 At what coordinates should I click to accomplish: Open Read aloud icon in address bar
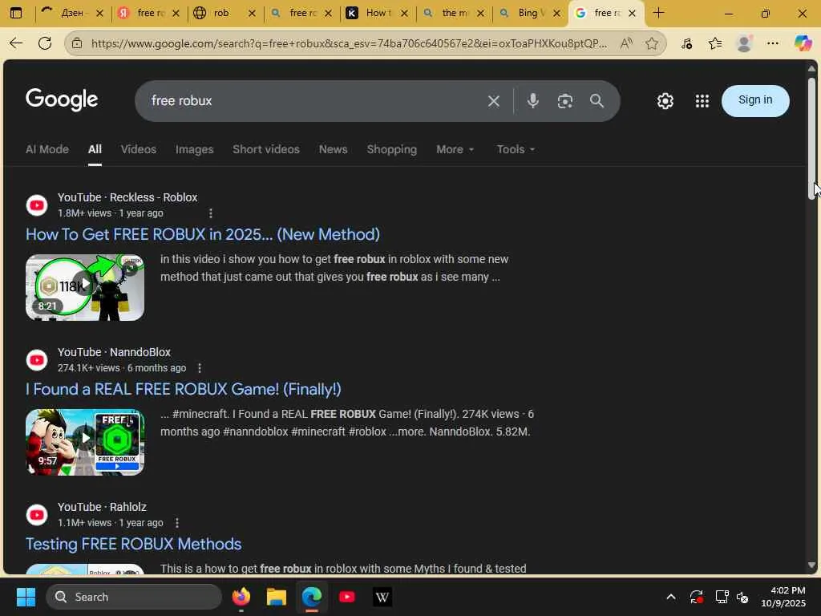tap(626, 43)
